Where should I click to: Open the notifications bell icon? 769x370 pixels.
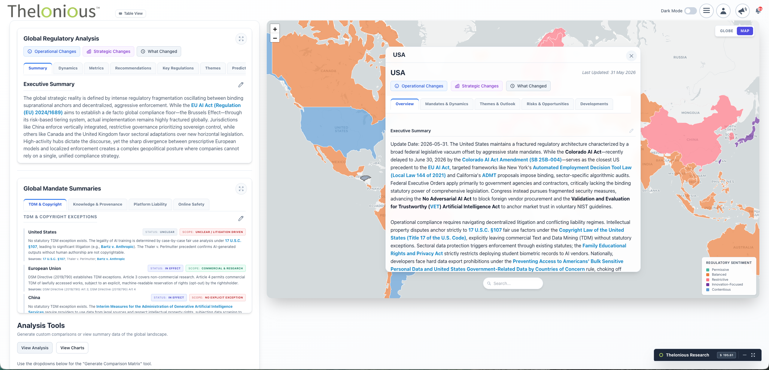(758, 11)
